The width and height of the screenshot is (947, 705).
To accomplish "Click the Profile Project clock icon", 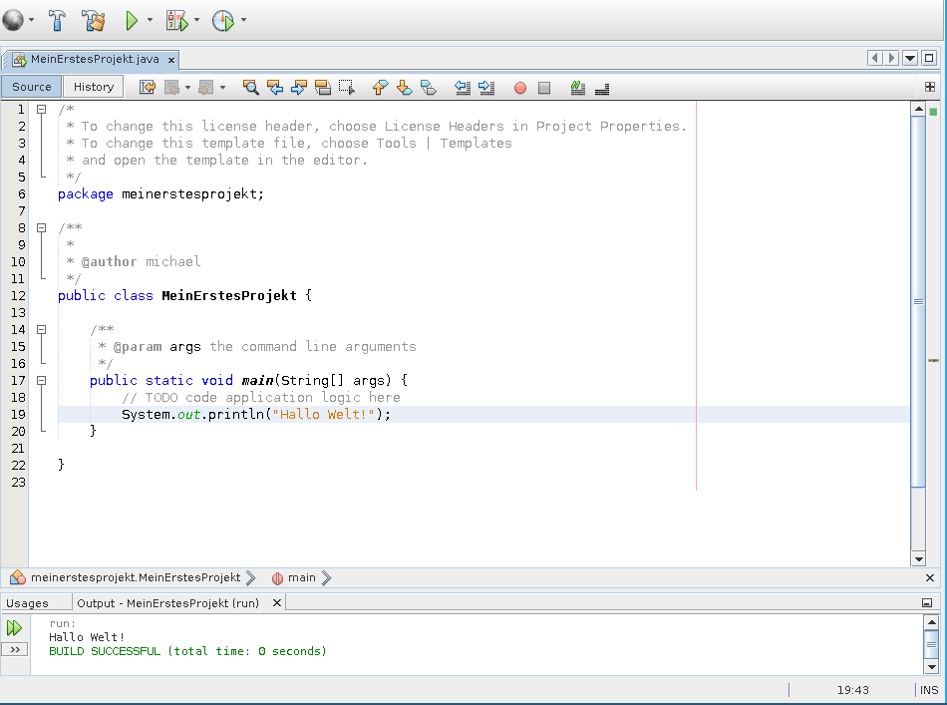I will pyautogui.click(x=222, y=19).
